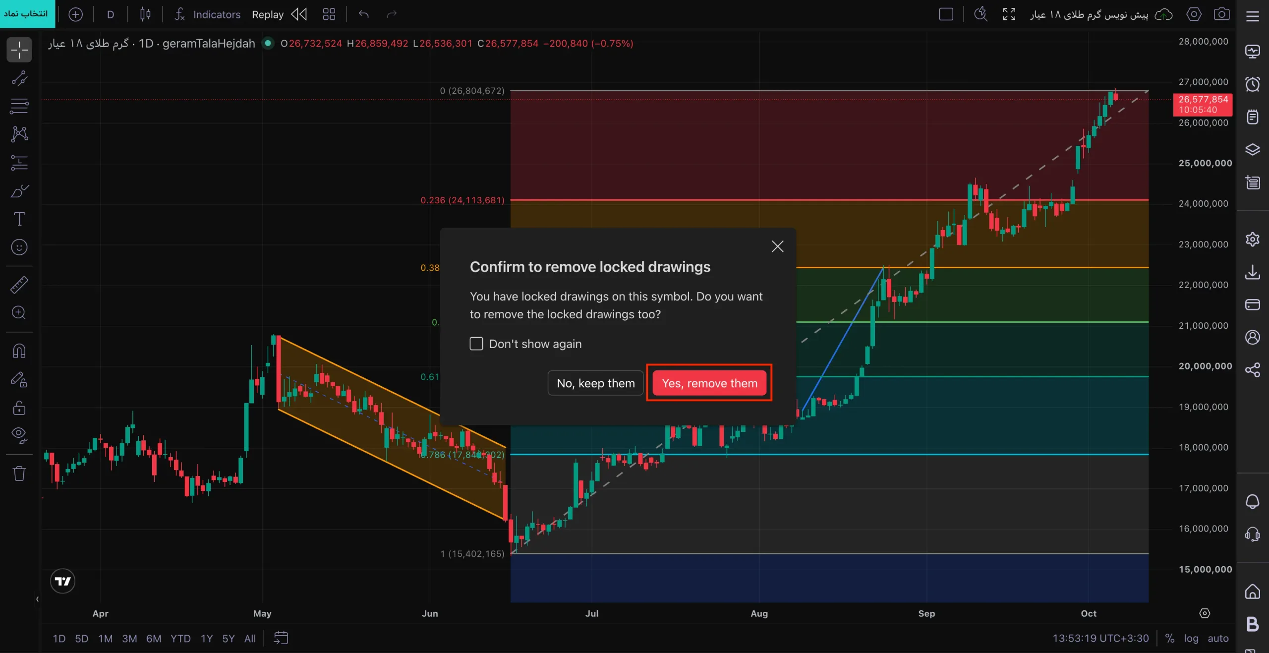Open the emoji icons tool
1269x653 pixels.
click(x=19, y=247)
